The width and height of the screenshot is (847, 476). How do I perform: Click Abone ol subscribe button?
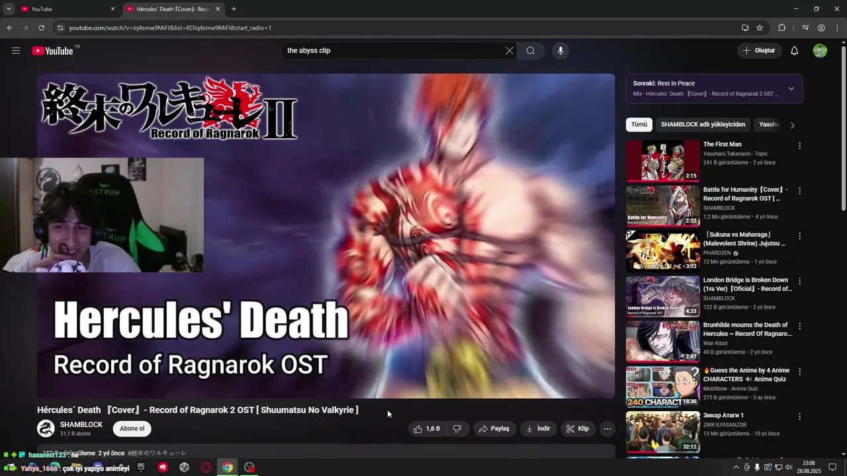click(132, 428)
